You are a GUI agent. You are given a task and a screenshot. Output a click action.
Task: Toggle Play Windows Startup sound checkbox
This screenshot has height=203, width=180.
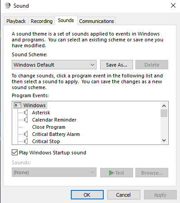14,153
